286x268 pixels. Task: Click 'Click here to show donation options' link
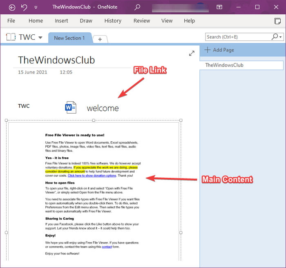point(92,176)
